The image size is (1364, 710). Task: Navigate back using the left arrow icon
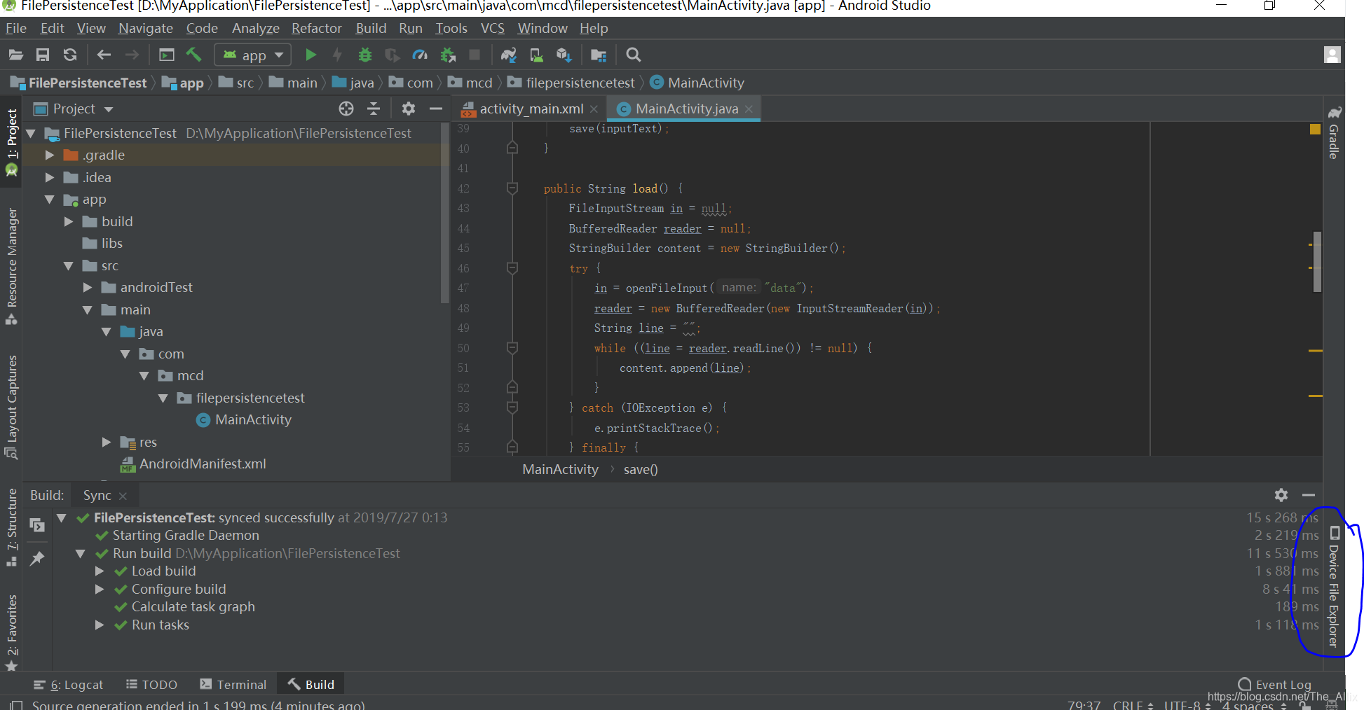pos(104,55)
